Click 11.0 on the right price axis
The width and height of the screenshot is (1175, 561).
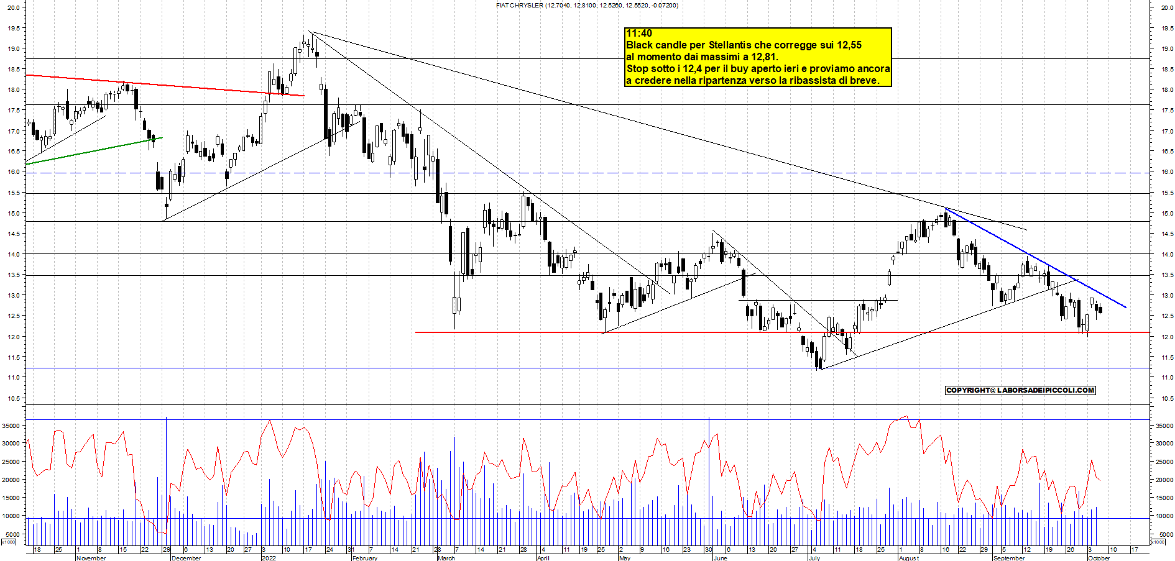[x=1166, y=378]
